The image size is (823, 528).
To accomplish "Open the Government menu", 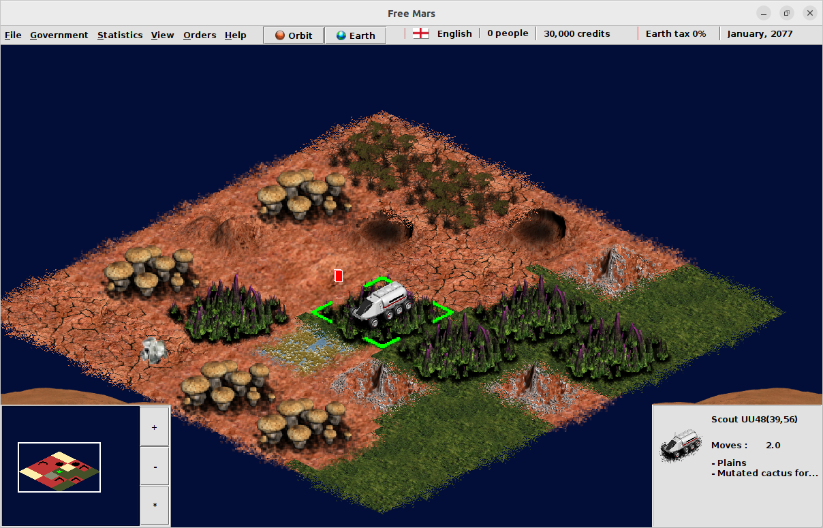I will click(x=59, y=35).
